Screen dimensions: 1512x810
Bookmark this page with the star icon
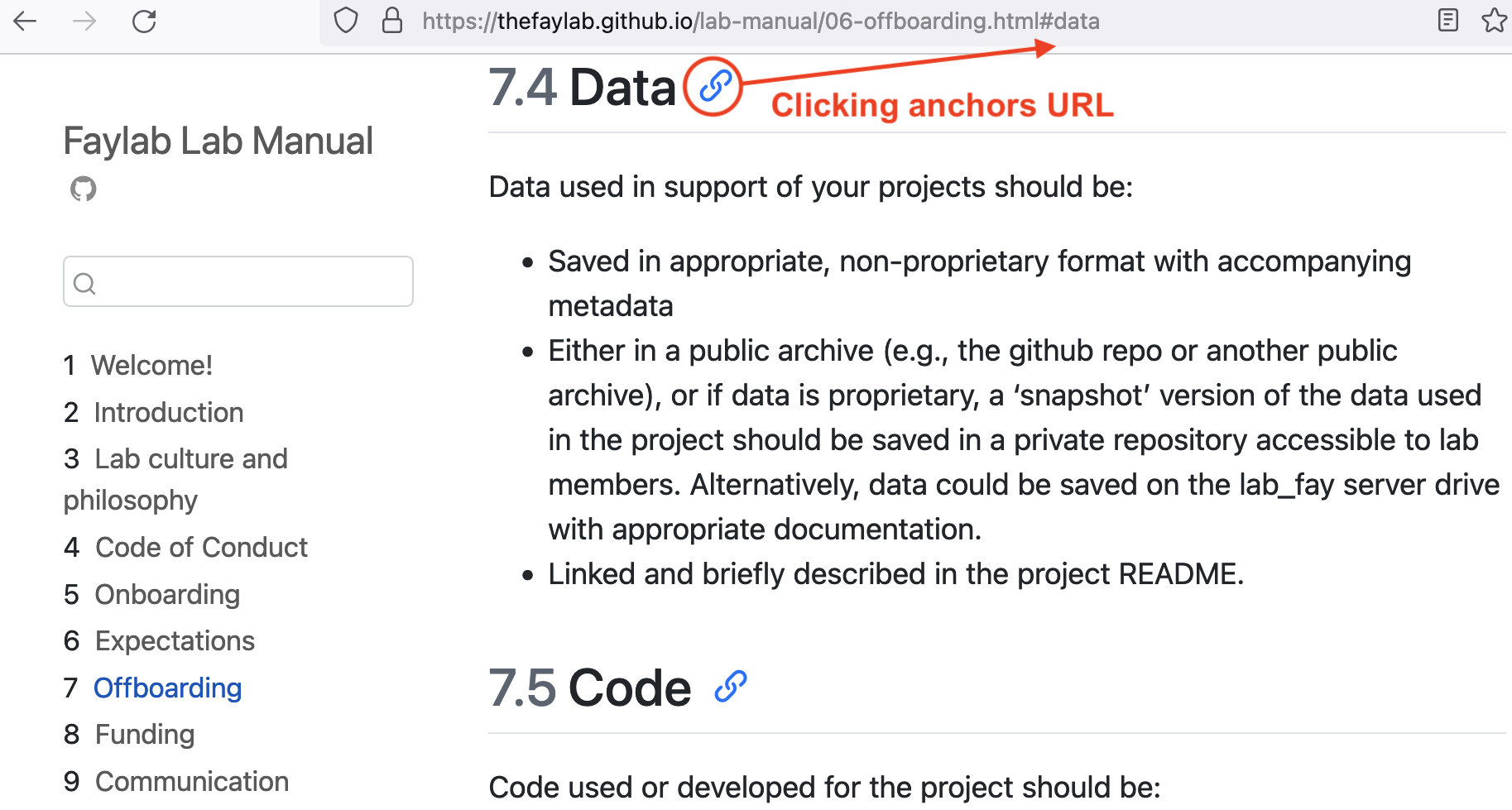[1494, 21]
